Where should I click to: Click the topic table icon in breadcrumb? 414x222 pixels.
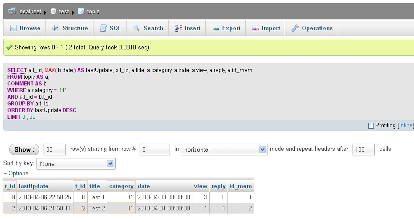click(81, 11)
